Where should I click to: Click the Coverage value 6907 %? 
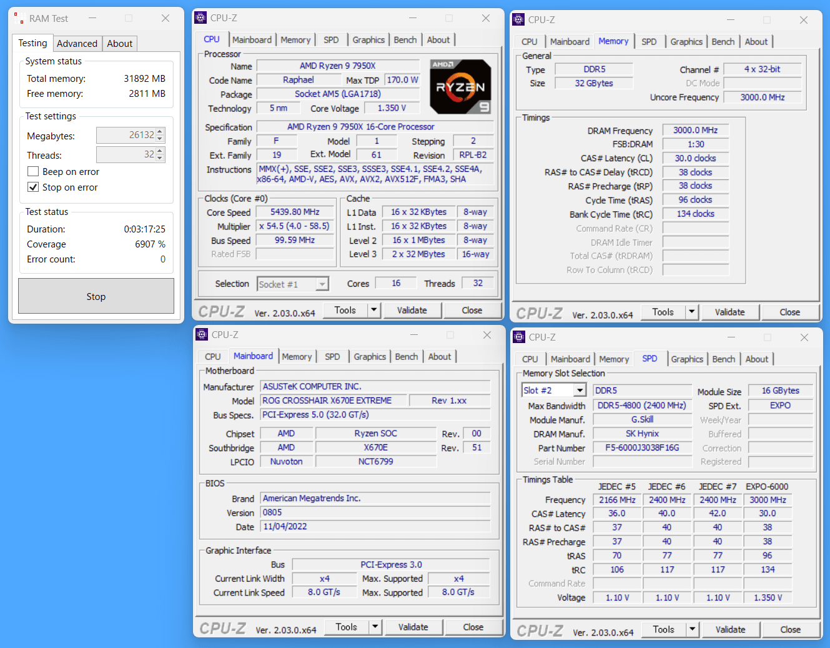[150, 244]
